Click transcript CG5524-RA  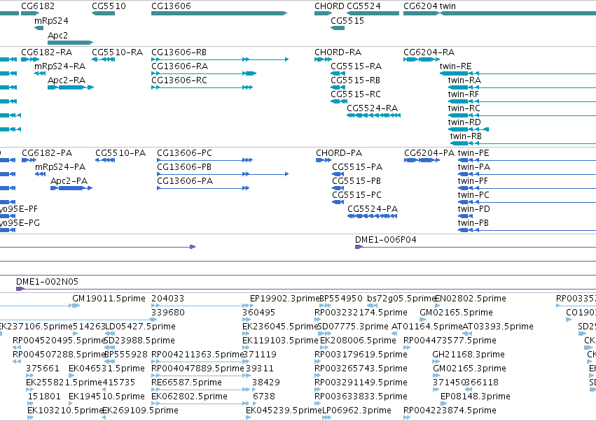pyautogui.click(x=373, y=108)
